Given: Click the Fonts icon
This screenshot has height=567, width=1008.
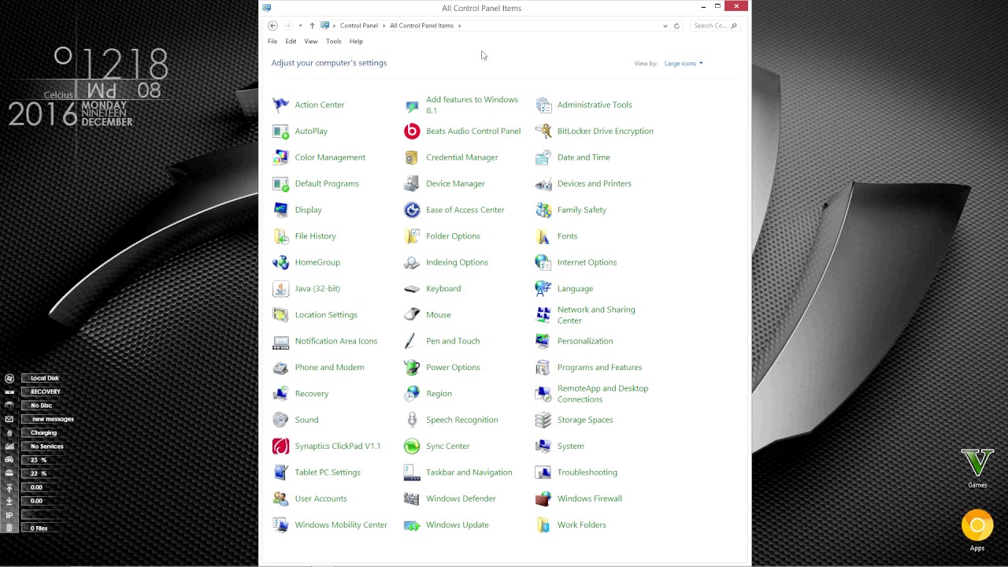Looking at the screenshot, I should (x=543, y=236).
